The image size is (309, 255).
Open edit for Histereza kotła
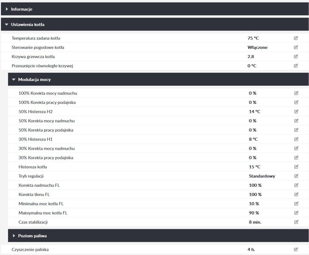click(296, 167)
